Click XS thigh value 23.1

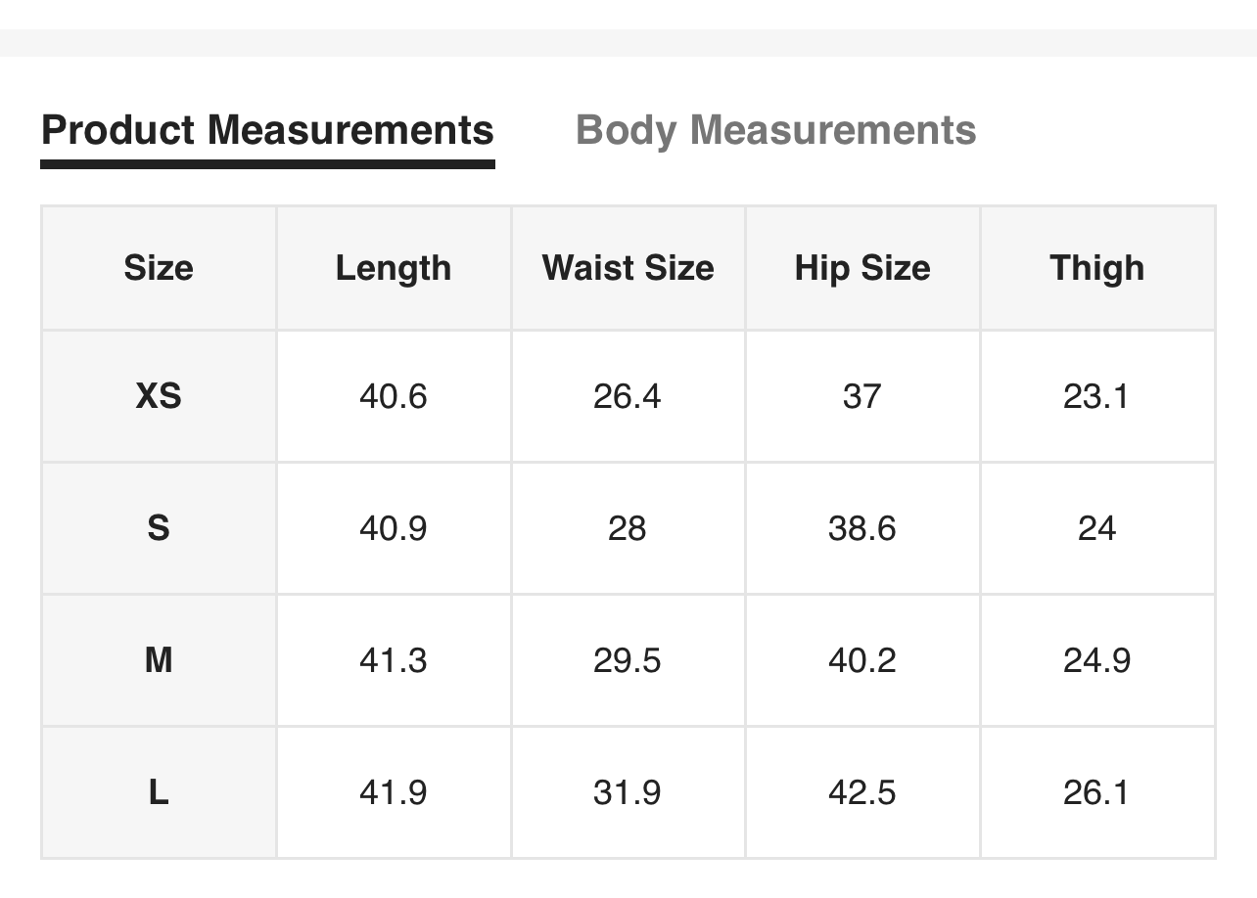1096,396
